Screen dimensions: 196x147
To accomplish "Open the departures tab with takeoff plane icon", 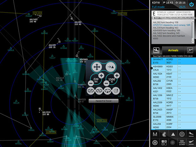I will 189,50.
